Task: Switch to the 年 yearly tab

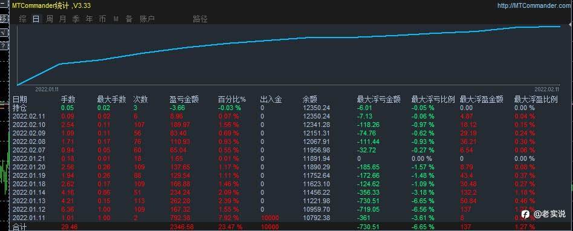Action: tap(89, 19)
